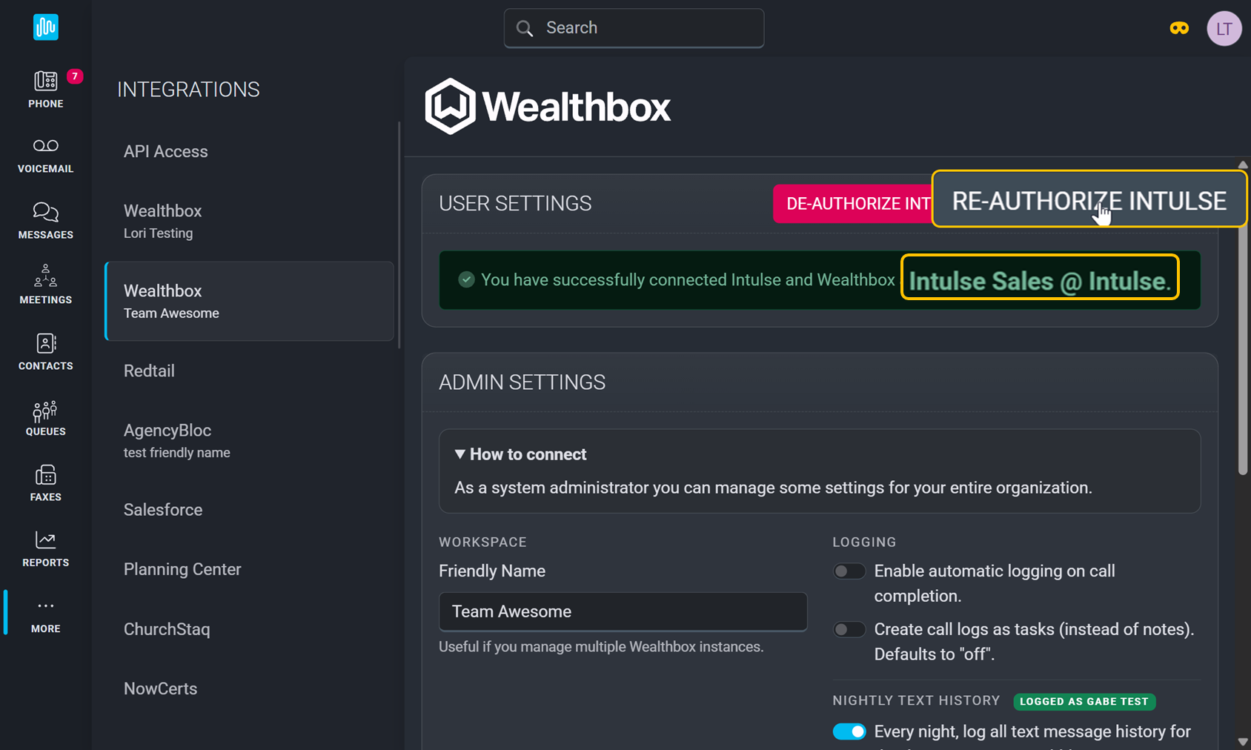Viewport: 1251px width, 750px height.
Task: Click the search magnifier icon
Action: [x=525, y=28]
